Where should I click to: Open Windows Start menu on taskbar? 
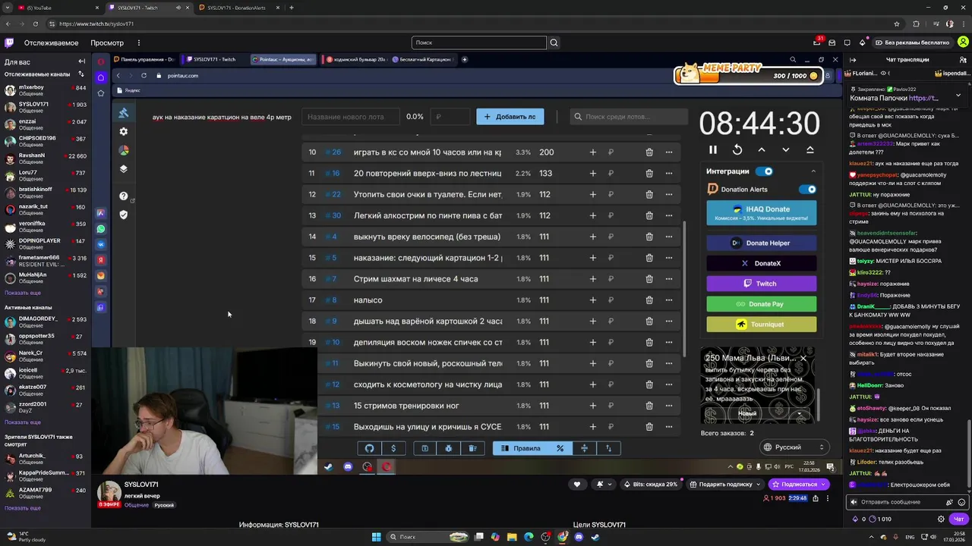(x=376, y=537)
